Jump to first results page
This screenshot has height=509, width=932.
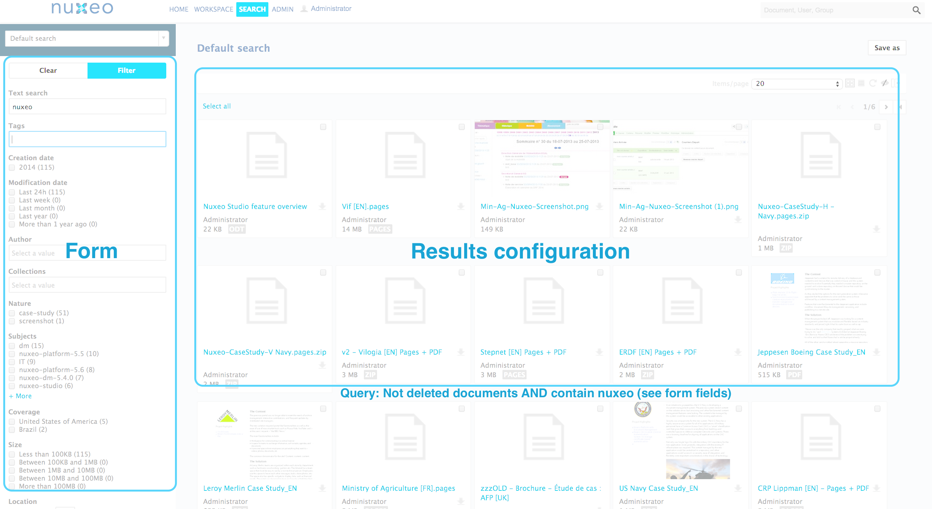839,107
